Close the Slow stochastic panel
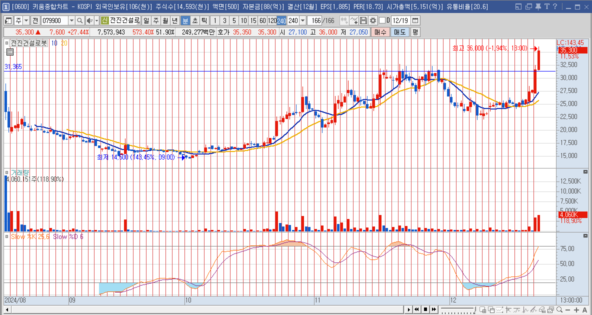 (585, 236)
